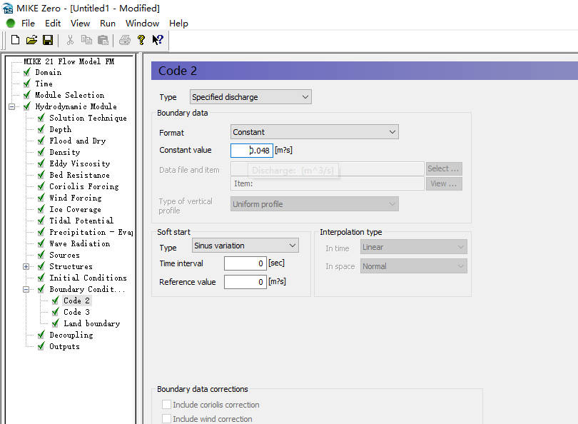Open the Window menu
Image resolution: width=578 pixels, height=424 pixels.
click(142, 23)
